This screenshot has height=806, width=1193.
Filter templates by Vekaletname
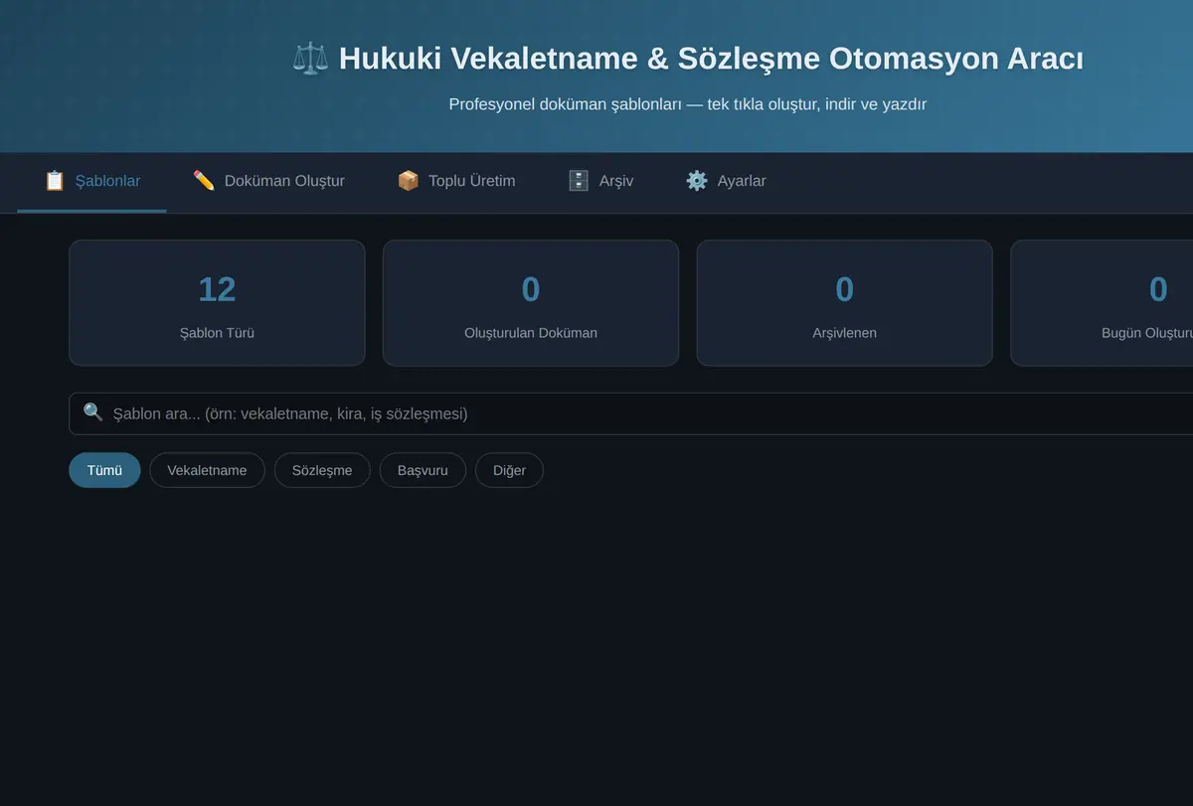[x=207, y=470]
